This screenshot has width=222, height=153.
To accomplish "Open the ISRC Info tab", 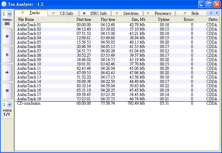I will 95,13.
